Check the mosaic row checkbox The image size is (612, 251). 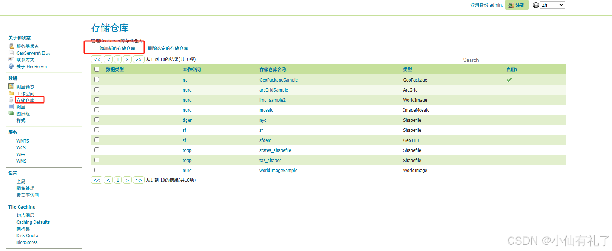pyautogui.click(x=97, y=110)
